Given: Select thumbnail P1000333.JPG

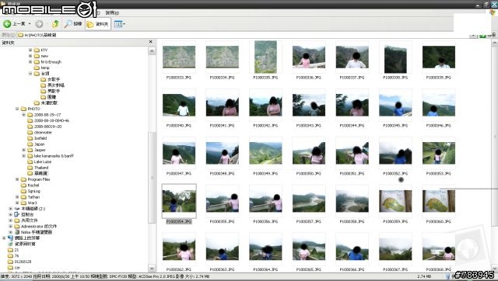Looking at the screenshot, I should pyautogui.click(x=179, y=57).
